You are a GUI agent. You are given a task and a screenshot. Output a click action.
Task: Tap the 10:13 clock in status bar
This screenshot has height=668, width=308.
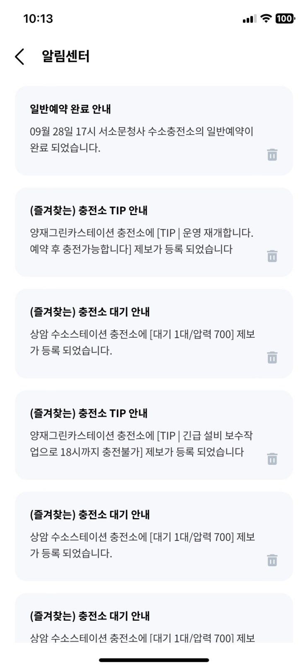click(x=38, y=19)
